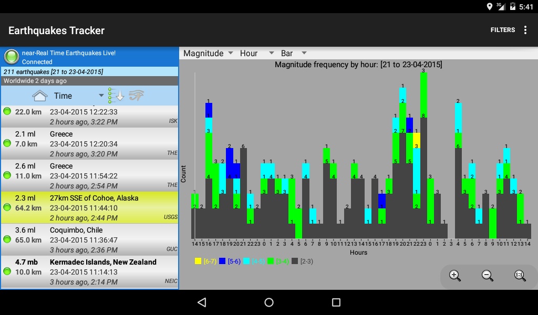Viewport: 538px width, 315px height.
Task: Tap the Android recent apps button
Action: point(336,302)
